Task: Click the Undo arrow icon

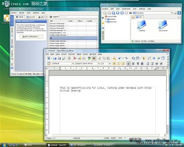Action: [x=120, y=58]
